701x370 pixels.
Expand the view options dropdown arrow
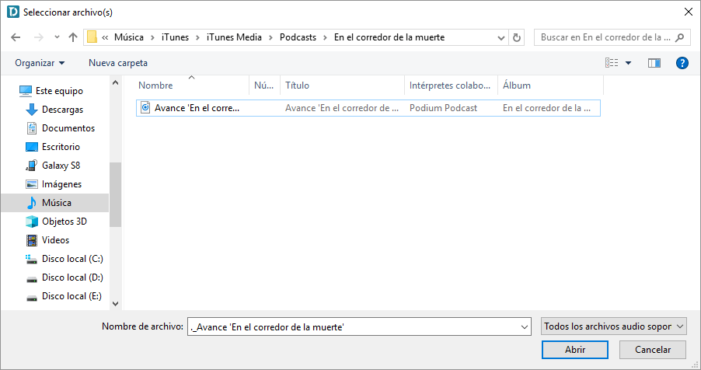628,63
